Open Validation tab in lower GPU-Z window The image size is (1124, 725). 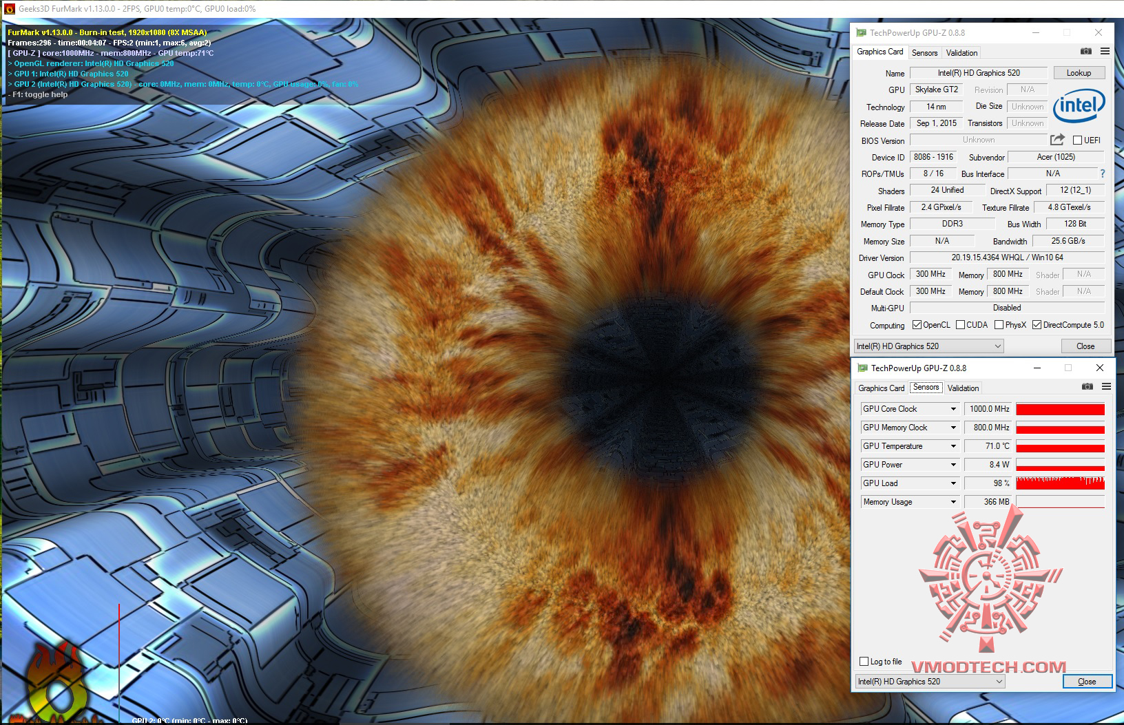tap(963, 388)
